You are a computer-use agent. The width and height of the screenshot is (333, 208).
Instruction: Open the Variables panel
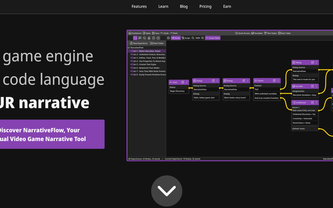(x=257, y=33)
